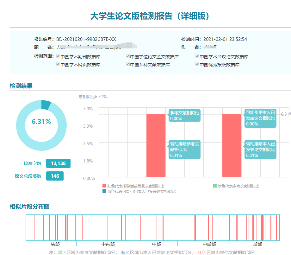291x255 pixels.
Task: Toggle the 中国学位论文全文数据库 checkbox
Action: 128,56
